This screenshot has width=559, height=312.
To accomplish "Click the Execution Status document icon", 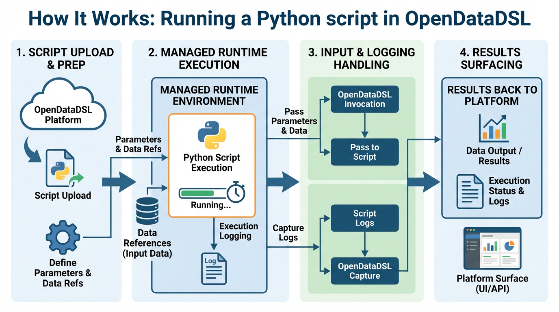I will pos(470,191).
